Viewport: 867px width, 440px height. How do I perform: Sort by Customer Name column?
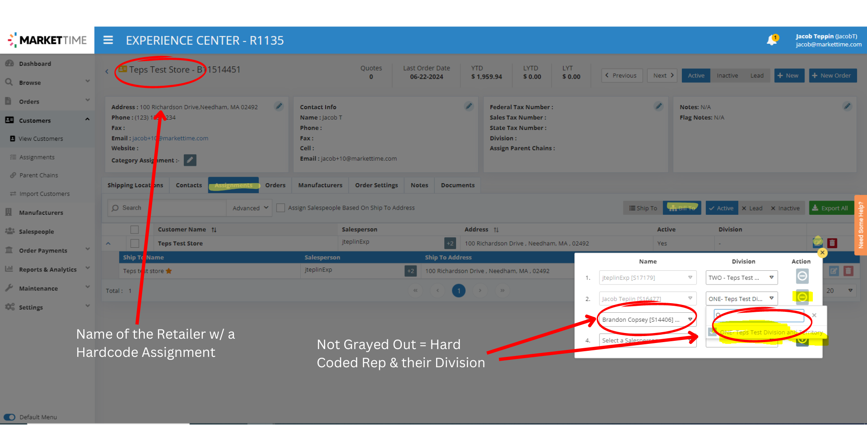214,230
